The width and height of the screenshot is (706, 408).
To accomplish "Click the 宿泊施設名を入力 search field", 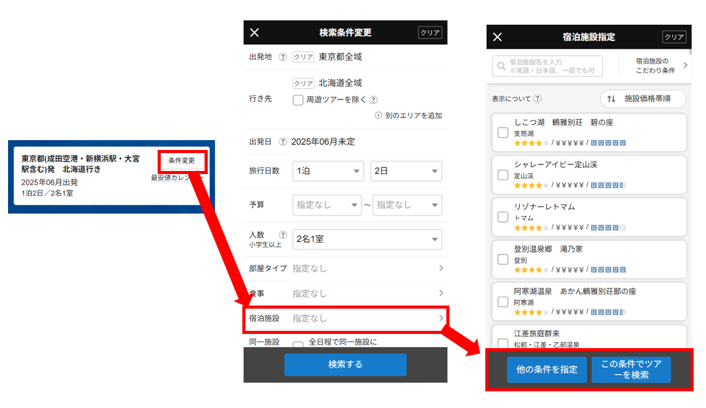I will [x=547, y=66].
